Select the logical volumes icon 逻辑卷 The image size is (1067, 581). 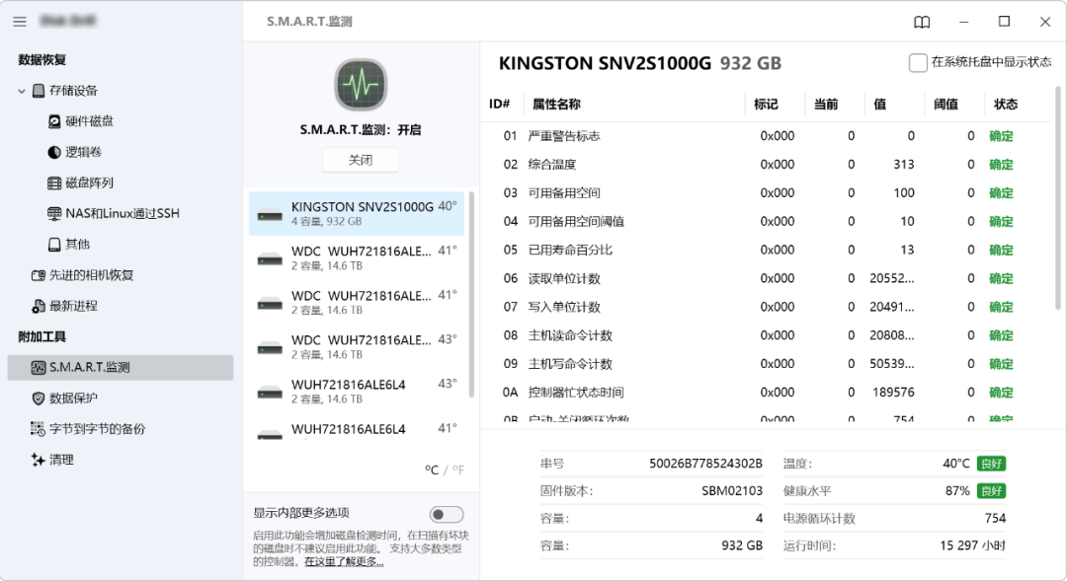(54, 152)
